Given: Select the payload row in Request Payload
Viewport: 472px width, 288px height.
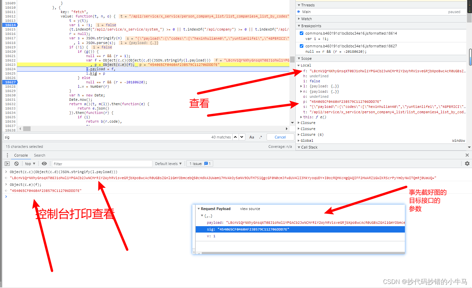Looking at the screenshot, I should tap(300, 222).
